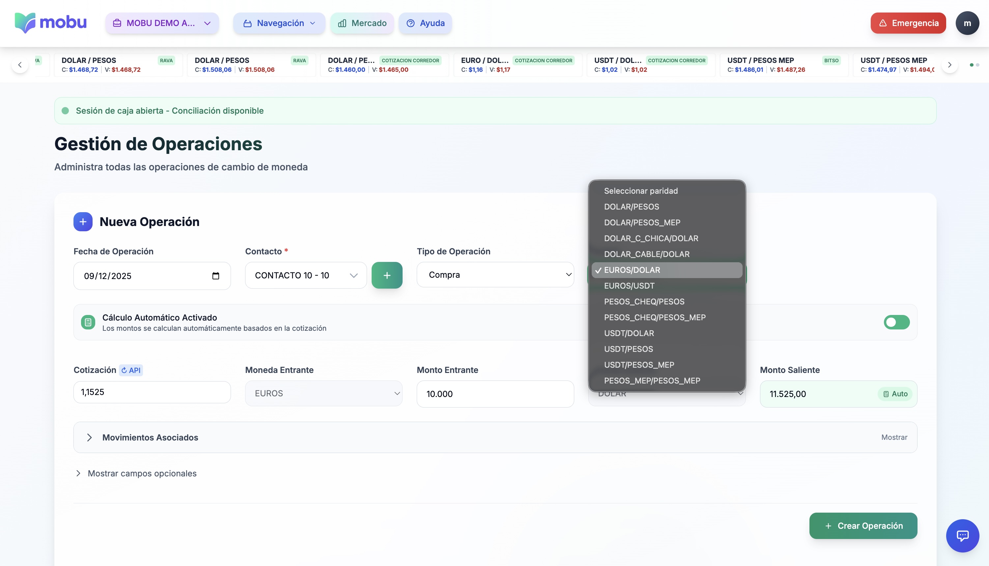
Task: Expand Mostrar campos opcionales
Action: click(x=142, y=473)
